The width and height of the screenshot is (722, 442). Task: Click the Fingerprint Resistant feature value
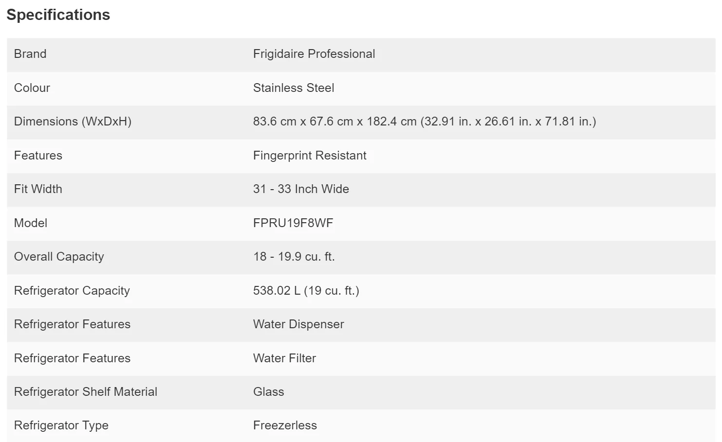pos(310,156)
